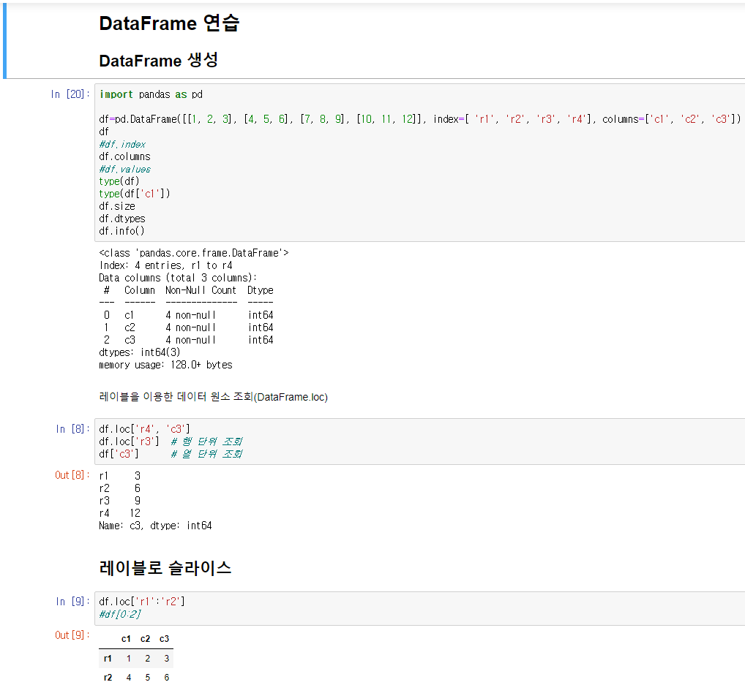
Task: Click the 'Non-Null Count' header in the info output
Action: pyautogui.click(x=201, y=290)
